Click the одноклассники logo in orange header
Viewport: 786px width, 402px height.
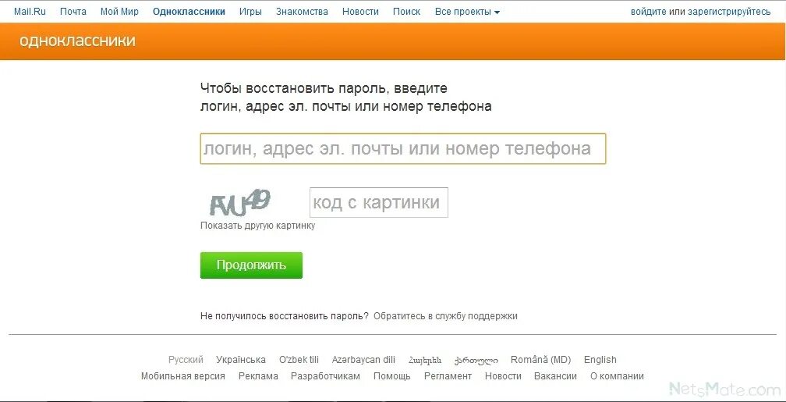77,41
